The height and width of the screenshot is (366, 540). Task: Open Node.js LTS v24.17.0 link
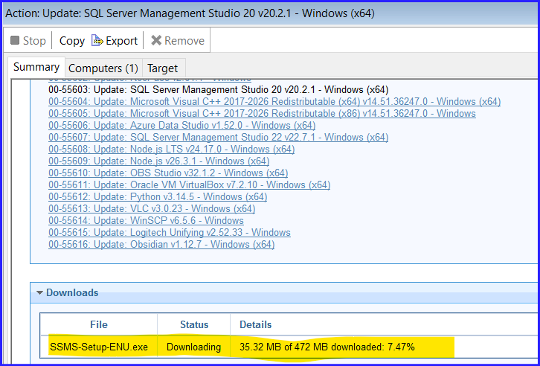coord(172,149)
